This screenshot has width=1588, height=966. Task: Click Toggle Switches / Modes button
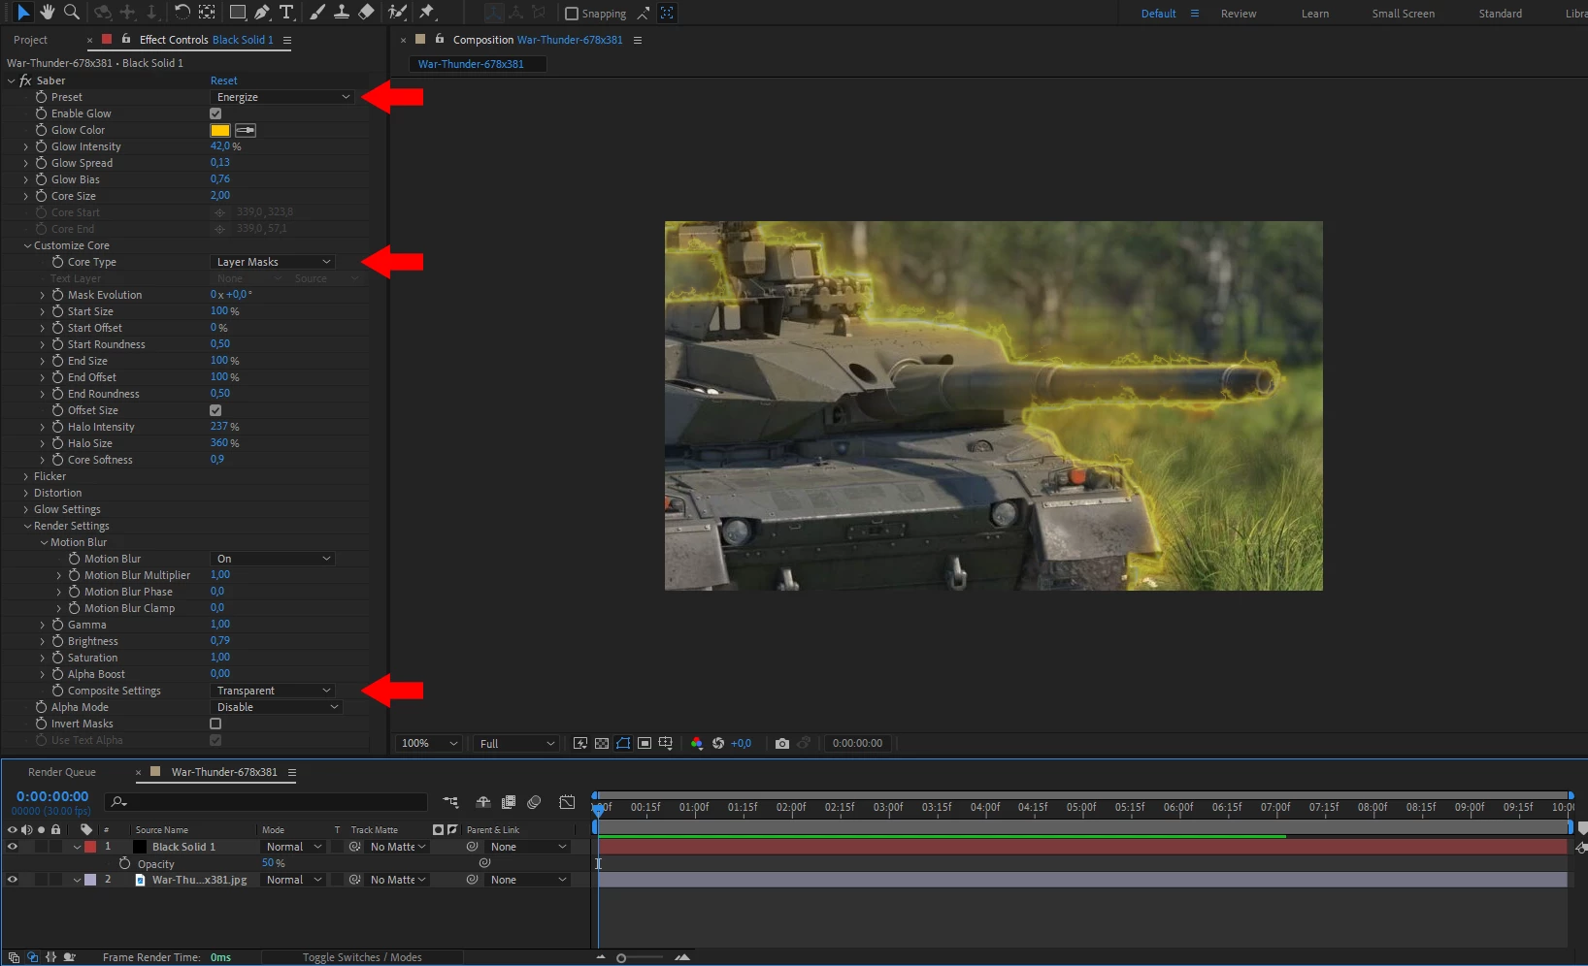(x=362, y=957)
